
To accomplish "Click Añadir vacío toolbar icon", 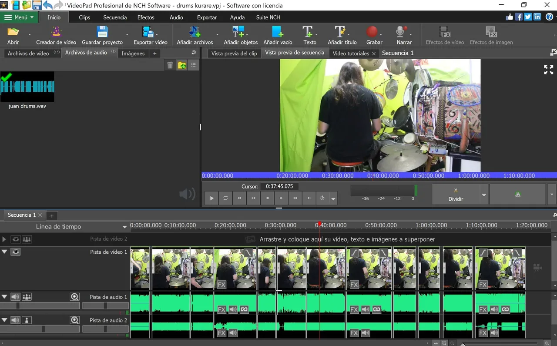I will click(278, 32).
